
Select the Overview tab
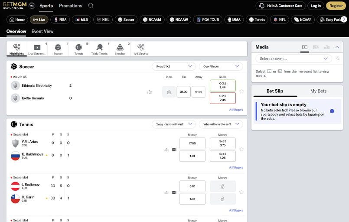(x=16, y=31)
